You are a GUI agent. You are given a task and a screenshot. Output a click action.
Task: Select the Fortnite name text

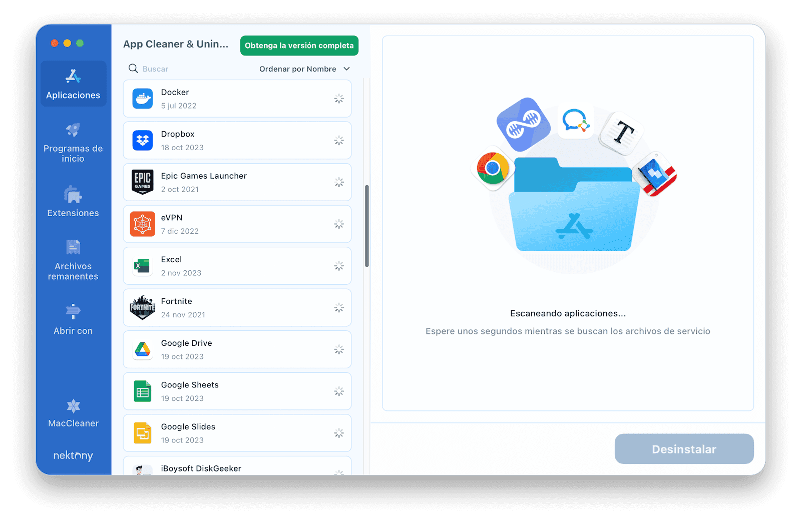point(177,301)
